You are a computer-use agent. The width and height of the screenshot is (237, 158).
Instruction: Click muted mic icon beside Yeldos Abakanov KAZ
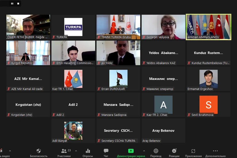coord(144,63)
